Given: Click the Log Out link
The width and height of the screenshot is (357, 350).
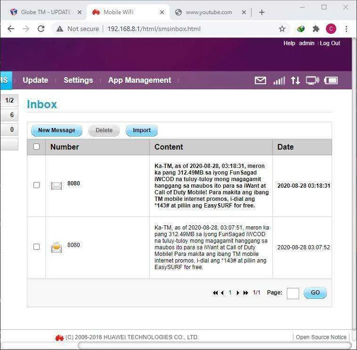Looking at the screenshot, I should point(330,43).
